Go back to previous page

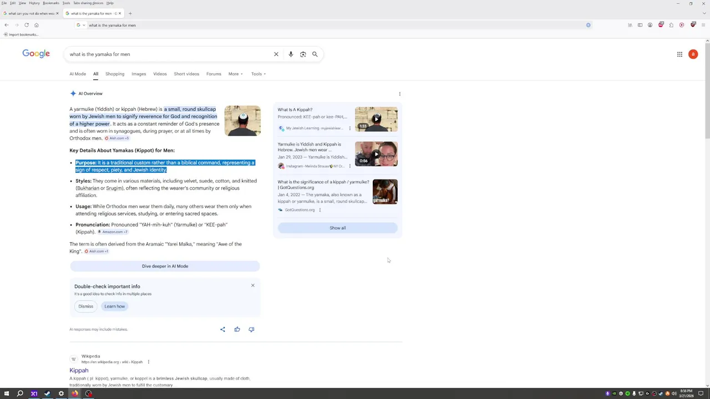tap(6, 25)
